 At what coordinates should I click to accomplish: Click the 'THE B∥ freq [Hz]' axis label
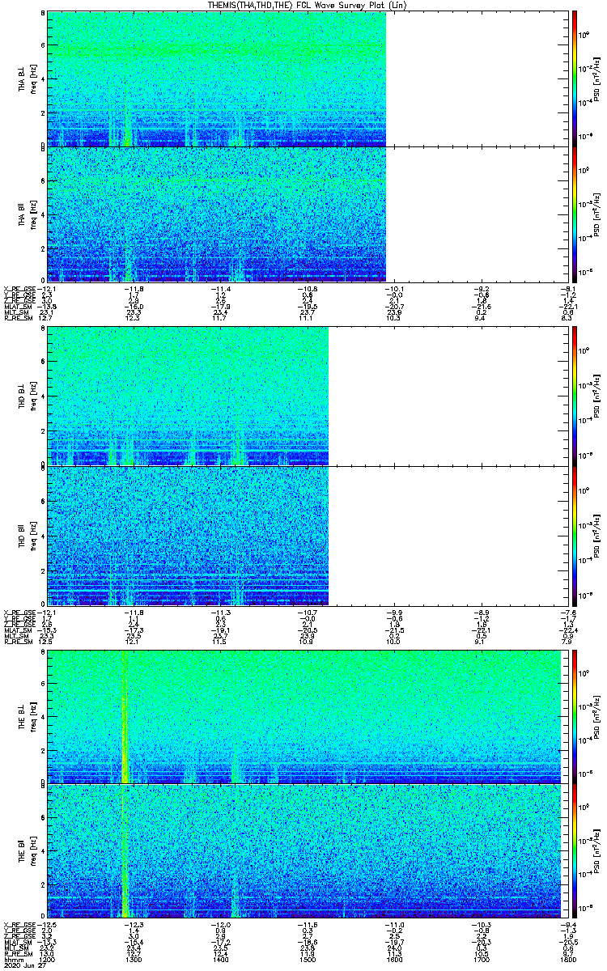[x=27, y=850]
